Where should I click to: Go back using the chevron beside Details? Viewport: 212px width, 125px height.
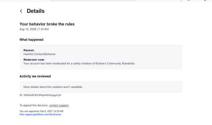21,11
